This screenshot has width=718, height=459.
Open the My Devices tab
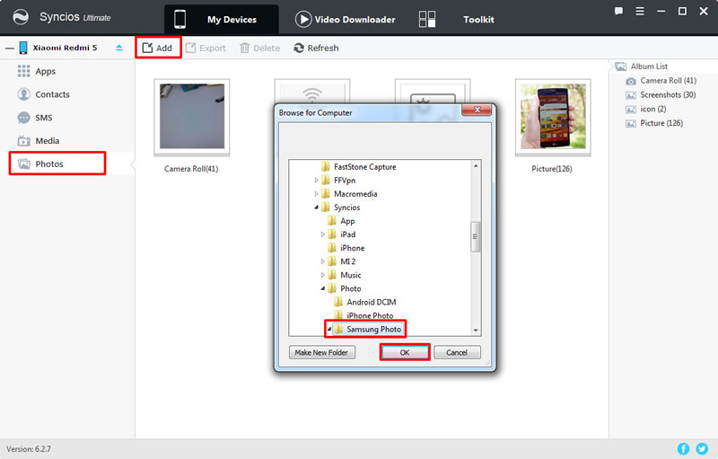pos(222,19)
